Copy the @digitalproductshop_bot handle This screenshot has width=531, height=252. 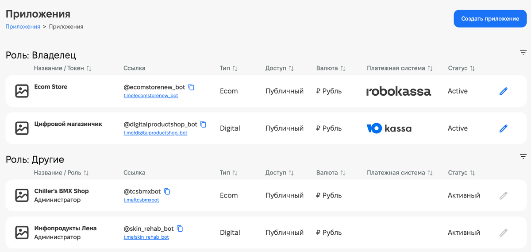point(204,124)
